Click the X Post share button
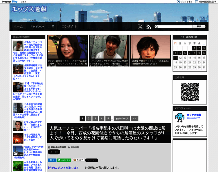Screen dimensions: 218x172 click(x=54, y=152)
